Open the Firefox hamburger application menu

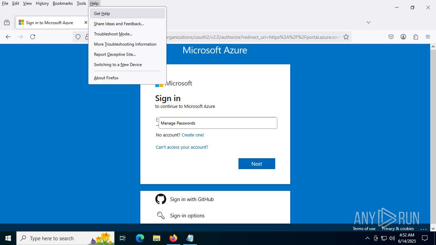[x=428, y=37]
